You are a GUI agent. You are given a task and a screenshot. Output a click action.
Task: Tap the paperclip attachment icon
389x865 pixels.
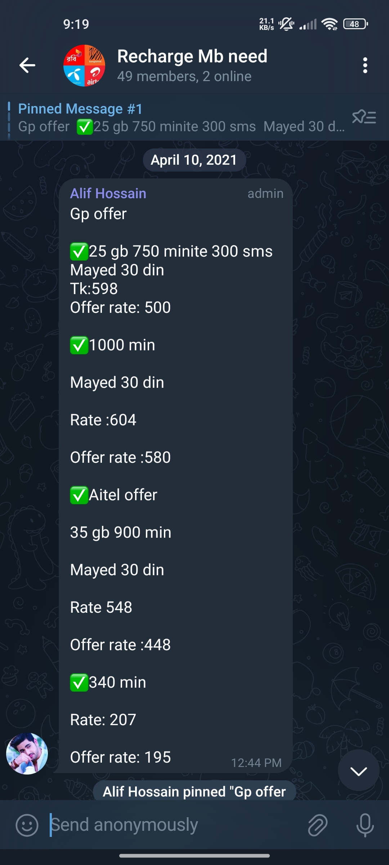coord(317,825)
